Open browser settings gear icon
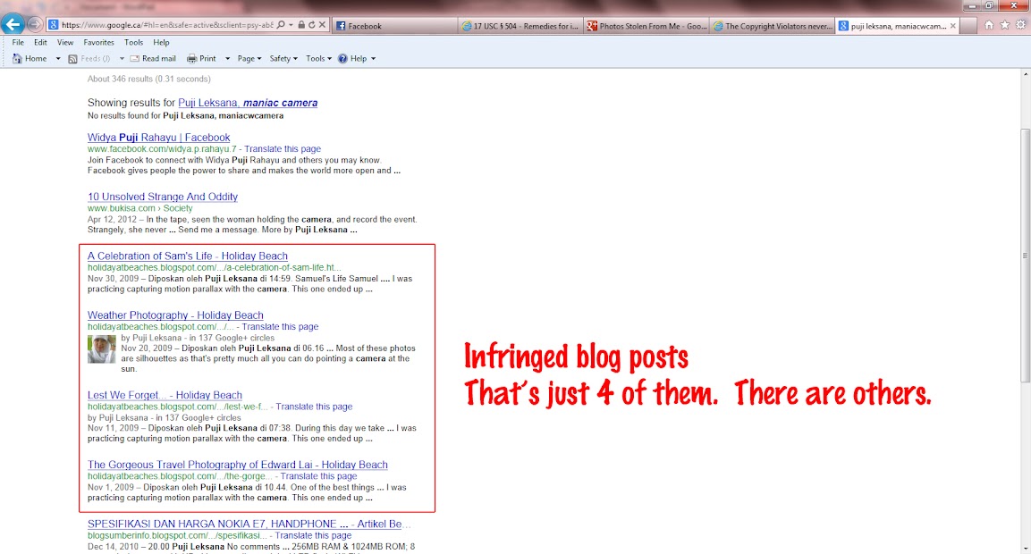Screen dimensions: 1031x554 1020,25
